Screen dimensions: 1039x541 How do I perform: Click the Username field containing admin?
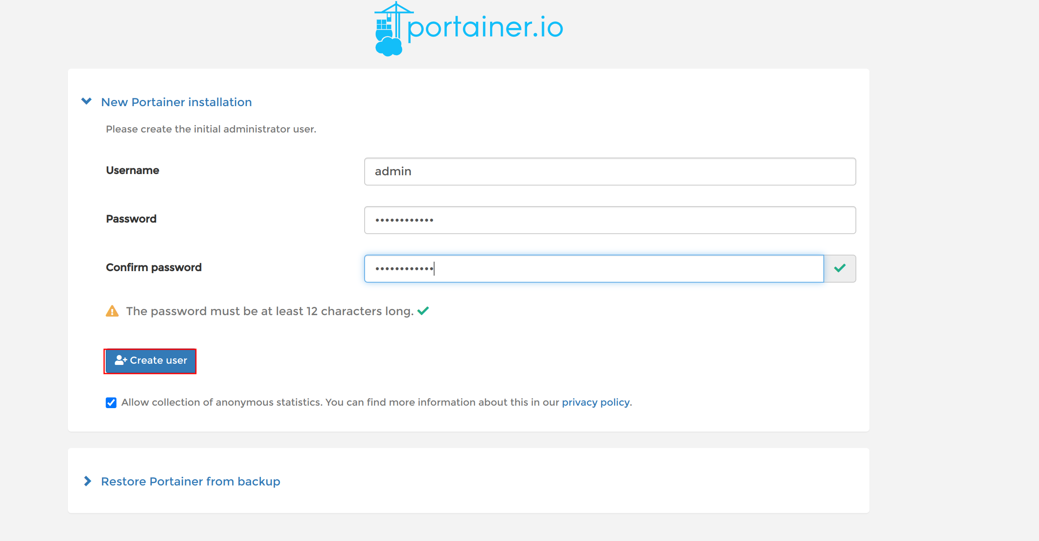click(609, 171)
